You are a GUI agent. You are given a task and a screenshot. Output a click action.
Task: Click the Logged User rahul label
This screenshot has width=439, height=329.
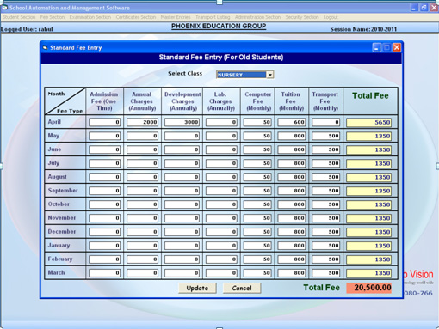point(27,29)
